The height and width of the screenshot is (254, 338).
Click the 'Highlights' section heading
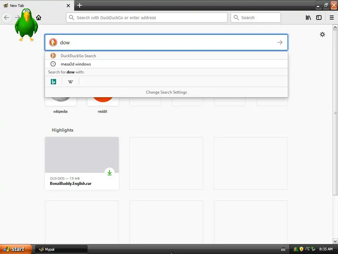[x=62, y=130]
